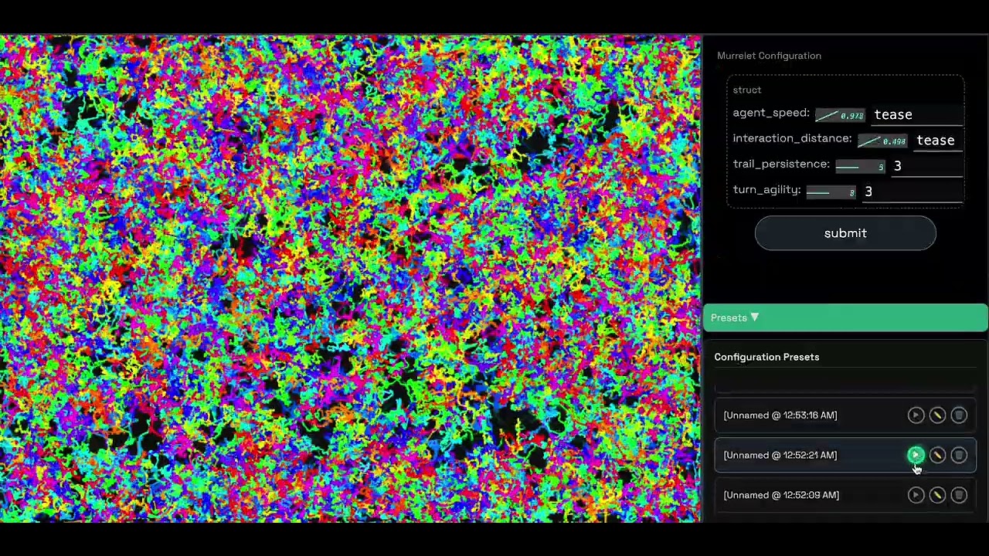The height and width of the screenshot is (556, 989).
Task: Edit the preset Unnamed @ 12:53:16 AM
Action: pyautogui.click(x=937, y=415)
